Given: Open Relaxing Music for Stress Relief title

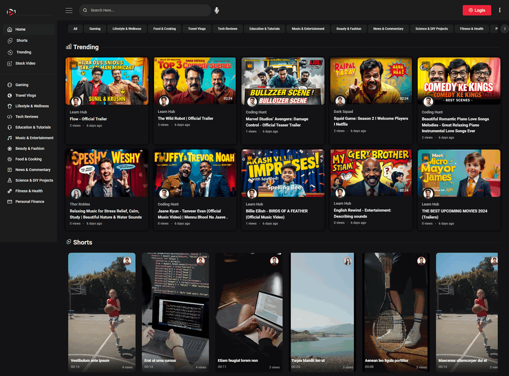Looking at the screenshot, I should pos(106,214).
